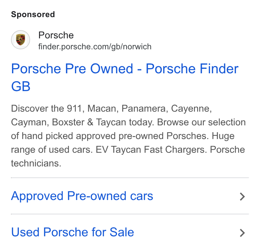
Task: Click Porsche Finder in the blue headline
Action: (x=192, y=69)
